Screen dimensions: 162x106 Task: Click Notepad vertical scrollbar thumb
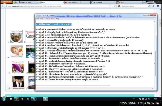[155, 63]
